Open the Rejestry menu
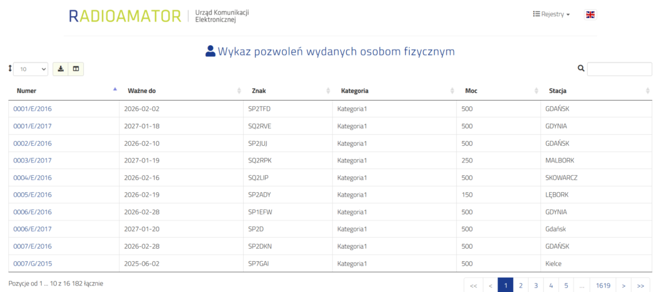 [552, 14]
